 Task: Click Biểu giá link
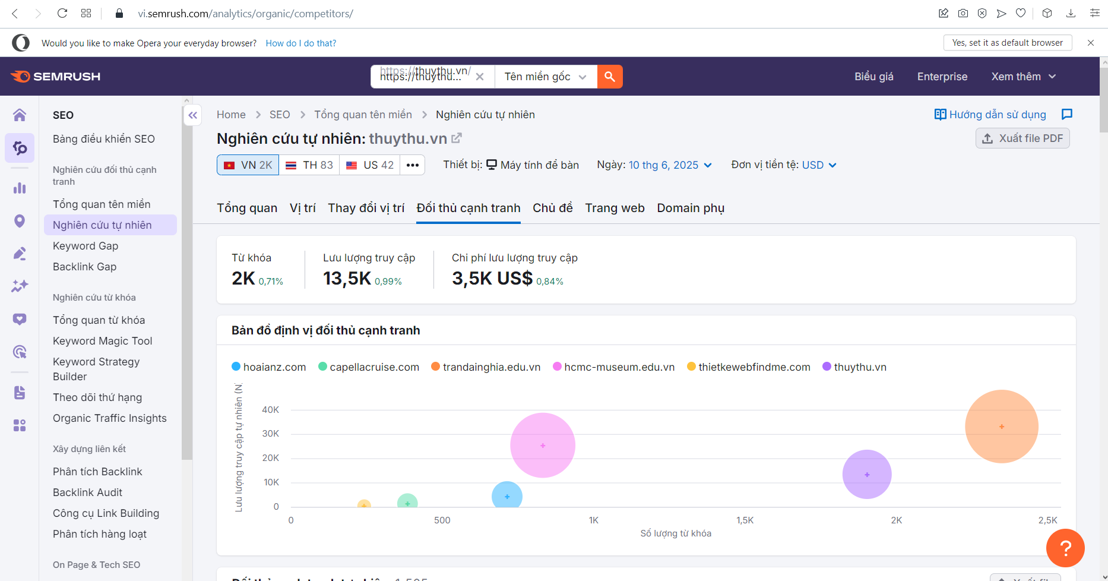pyautogui.click(x=874, y=77)
